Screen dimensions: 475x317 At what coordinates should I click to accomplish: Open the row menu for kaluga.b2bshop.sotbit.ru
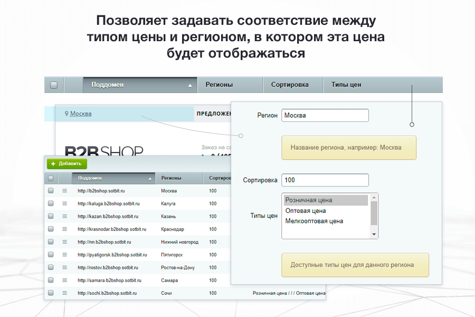63,203
